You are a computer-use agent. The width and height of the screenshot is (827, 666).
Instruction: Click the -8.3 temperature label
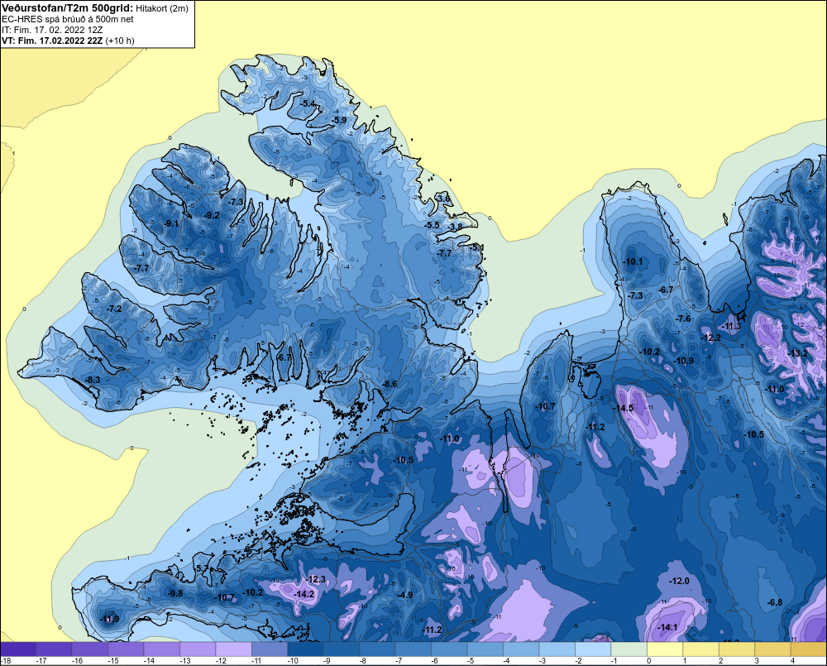click(93, 380)
